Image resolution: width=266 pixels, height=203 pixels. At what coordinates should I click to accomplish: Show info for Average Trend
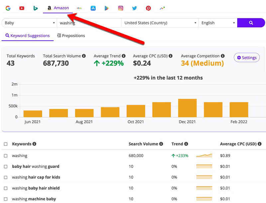click(x=124, y=56)
